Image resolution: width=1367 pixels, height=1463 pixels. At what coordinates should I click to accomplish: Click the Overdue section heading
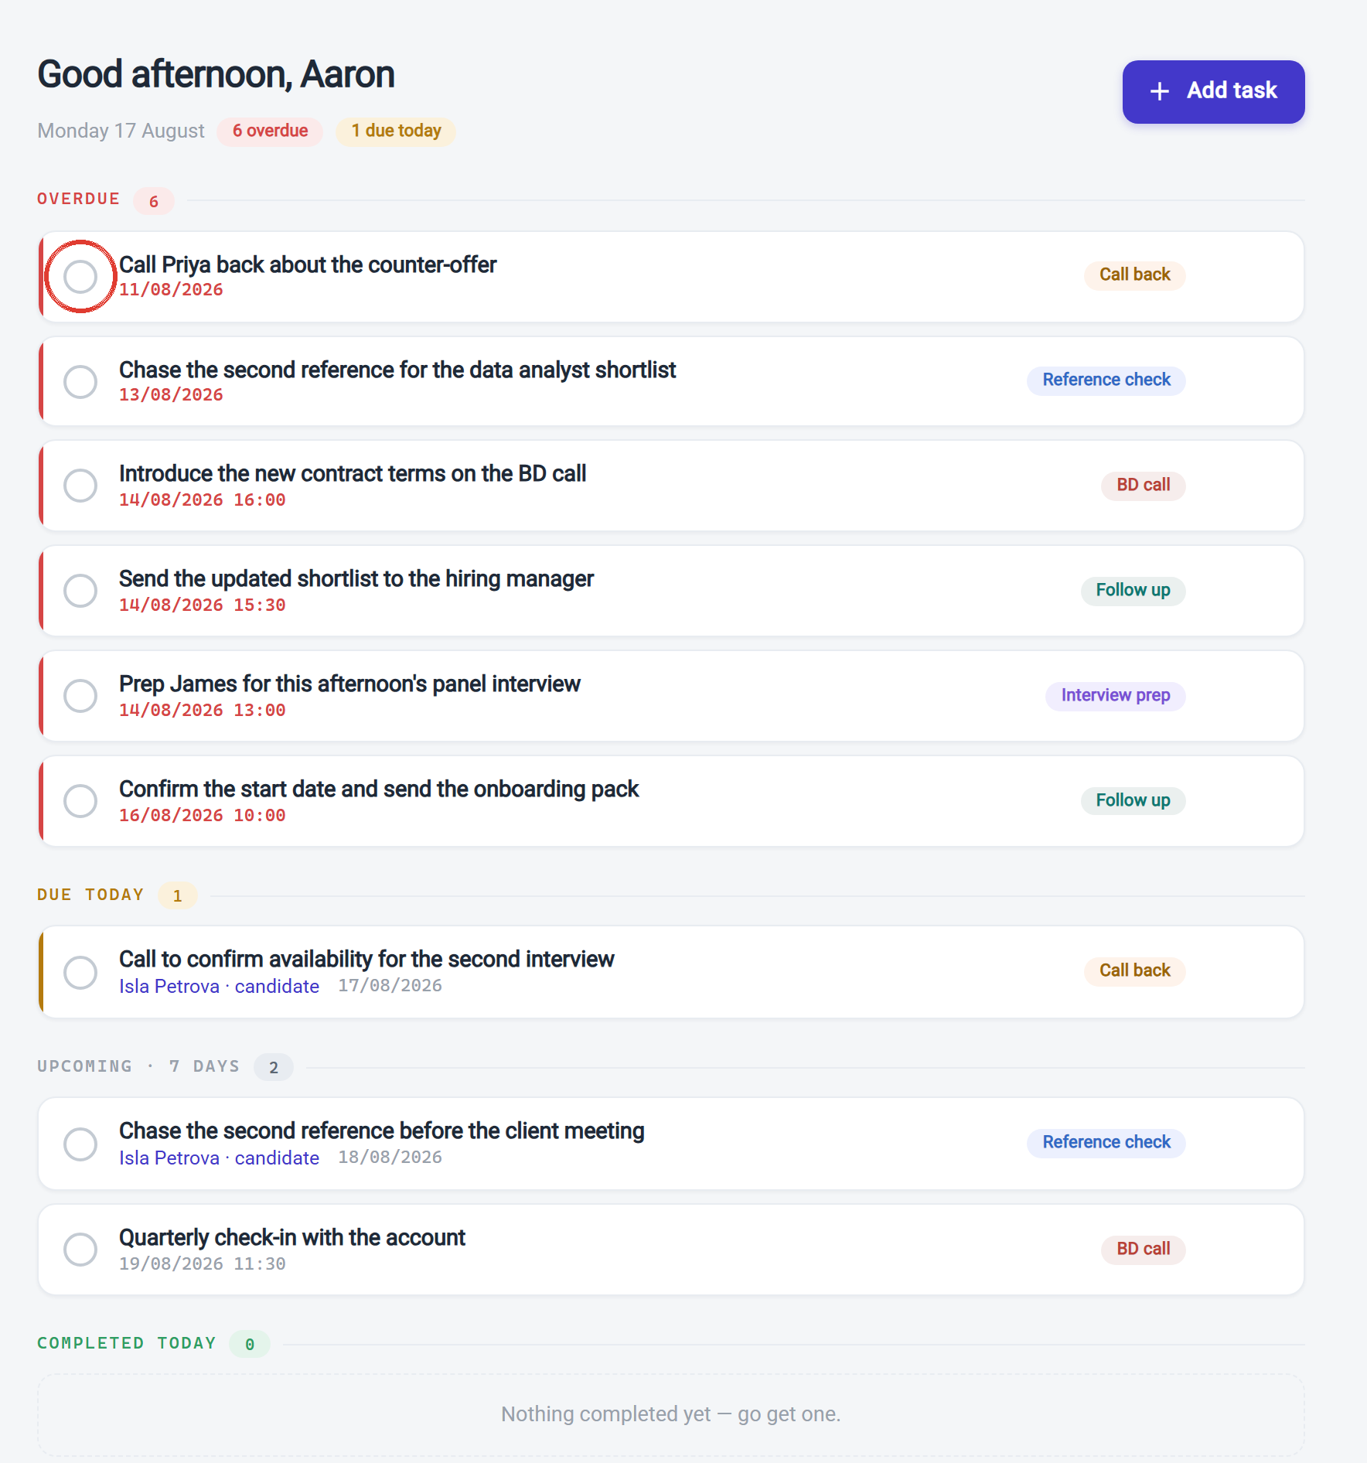[x=79, y=199]
